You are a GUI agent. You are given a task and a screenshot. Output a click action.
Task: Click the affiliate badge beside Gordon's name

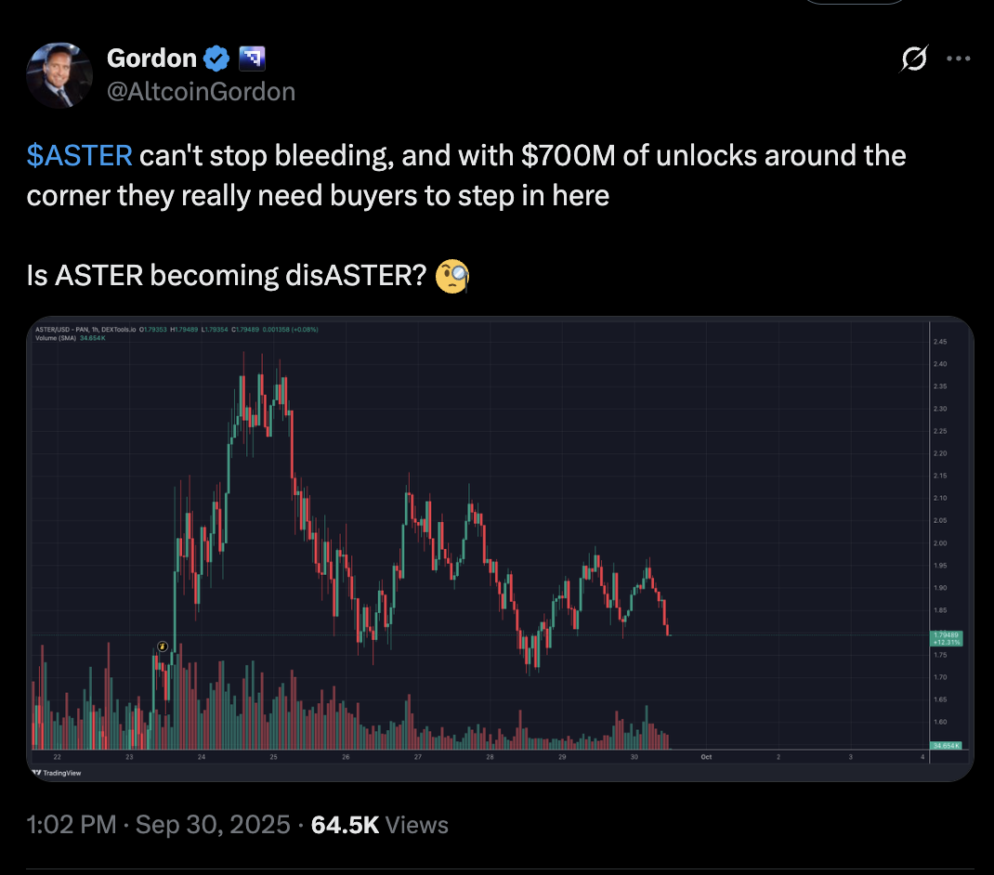coord(252,59)
